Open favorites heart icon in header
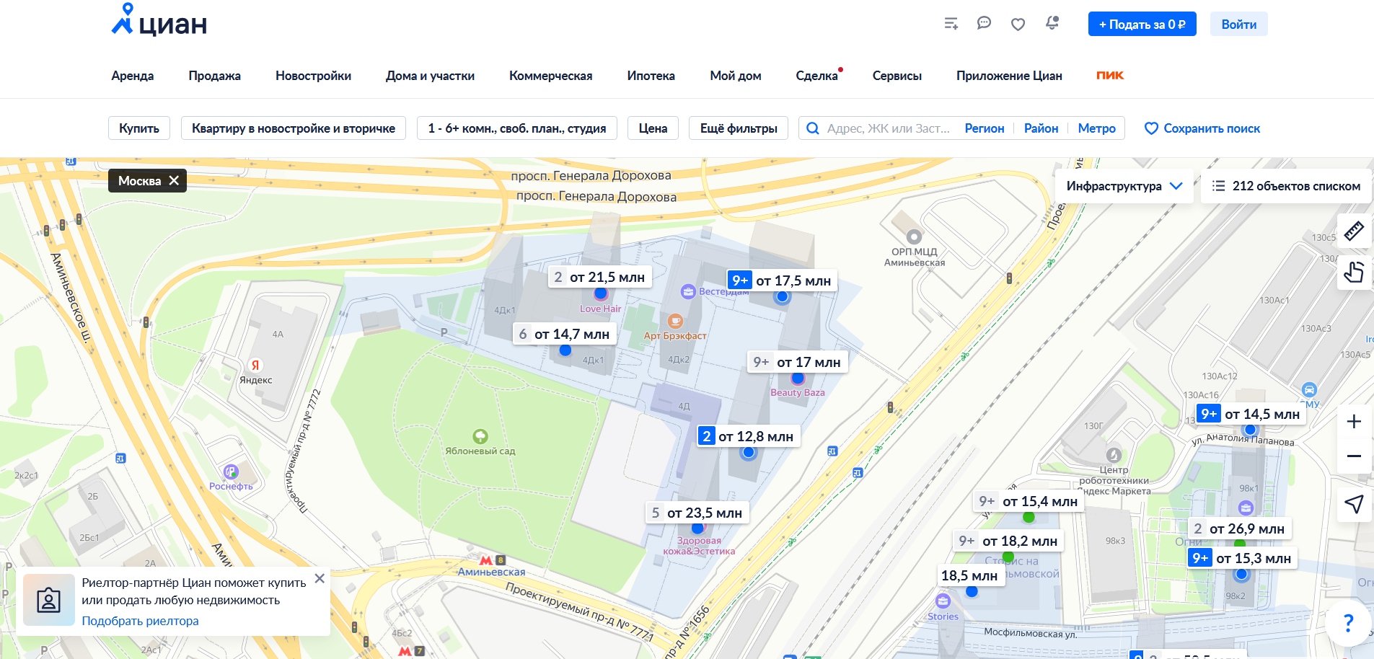 tap(1018, 25)
